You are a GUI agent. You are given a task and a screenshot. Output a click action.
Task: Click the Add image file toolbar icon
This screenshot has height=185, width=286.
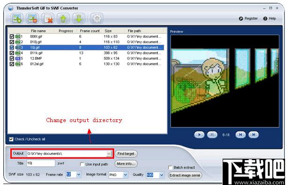pos(17,18)
